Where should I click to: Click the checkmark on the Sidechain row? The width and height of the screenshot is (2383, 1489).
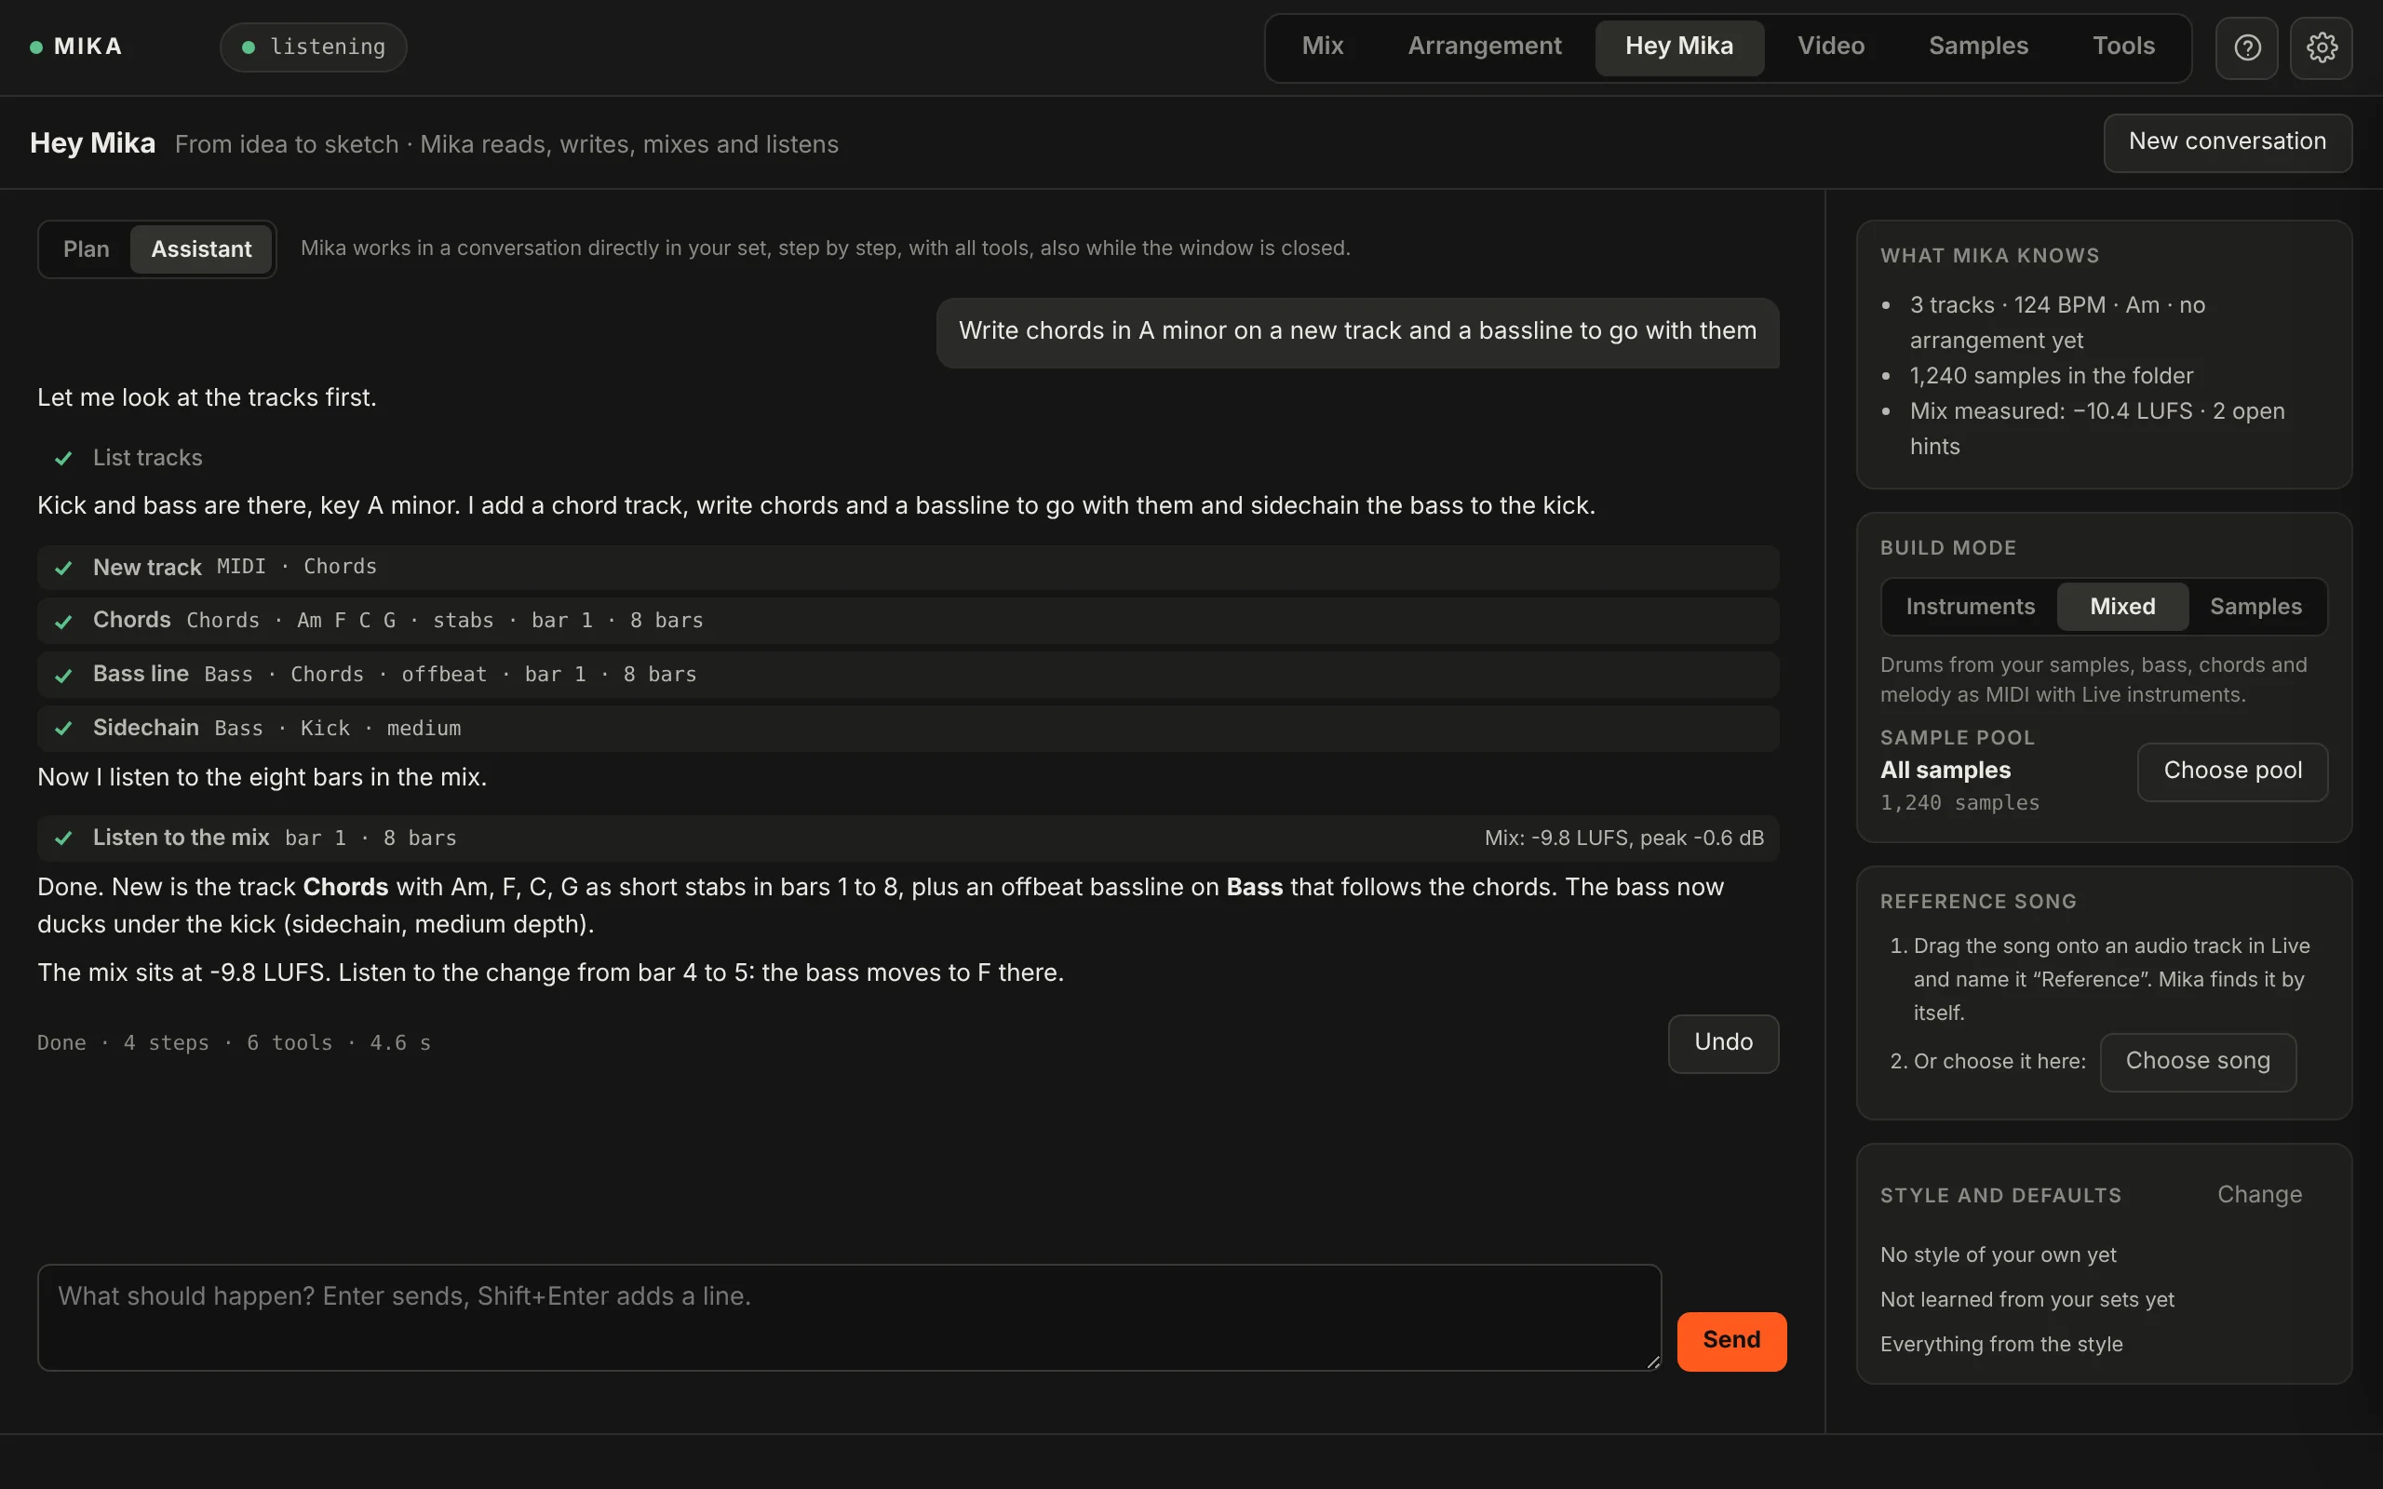click(x=63, y=728)
